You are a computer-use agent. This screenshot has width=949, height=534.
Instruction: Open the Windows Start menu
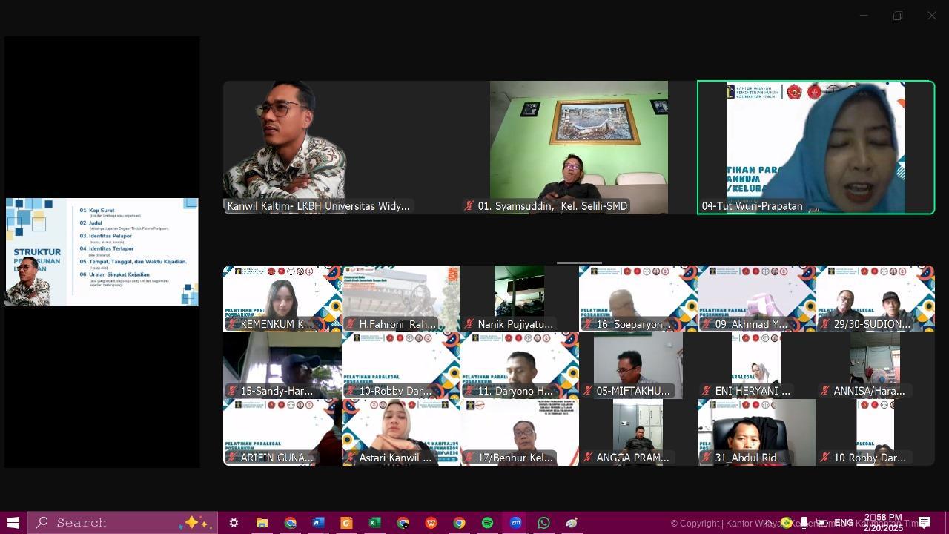tap(13, 523)
